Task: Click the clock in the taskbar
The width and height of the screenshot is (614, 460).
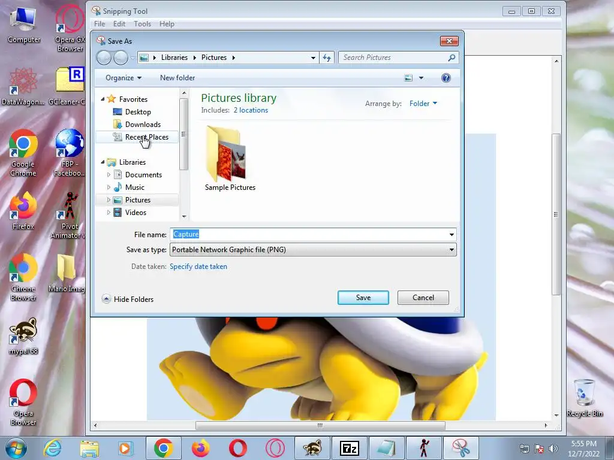Action: (583, 449)
